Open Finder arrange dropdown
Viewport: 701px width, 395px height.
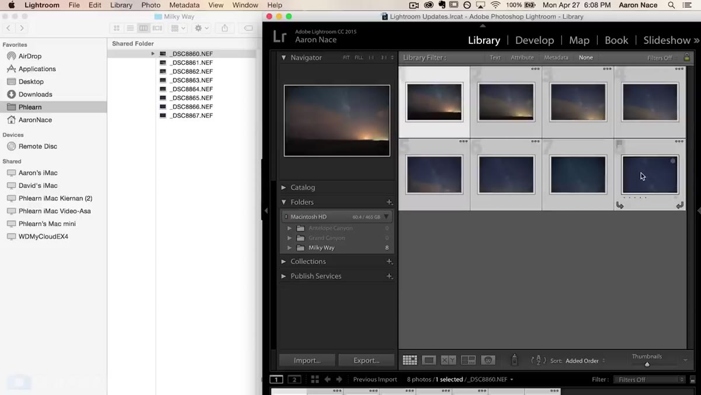[x=177, y=28]
